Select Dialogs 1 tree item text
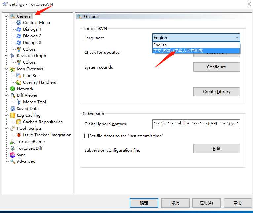This screenshot has height=213, width=253. pyautogui.click(x=32, y=29)
